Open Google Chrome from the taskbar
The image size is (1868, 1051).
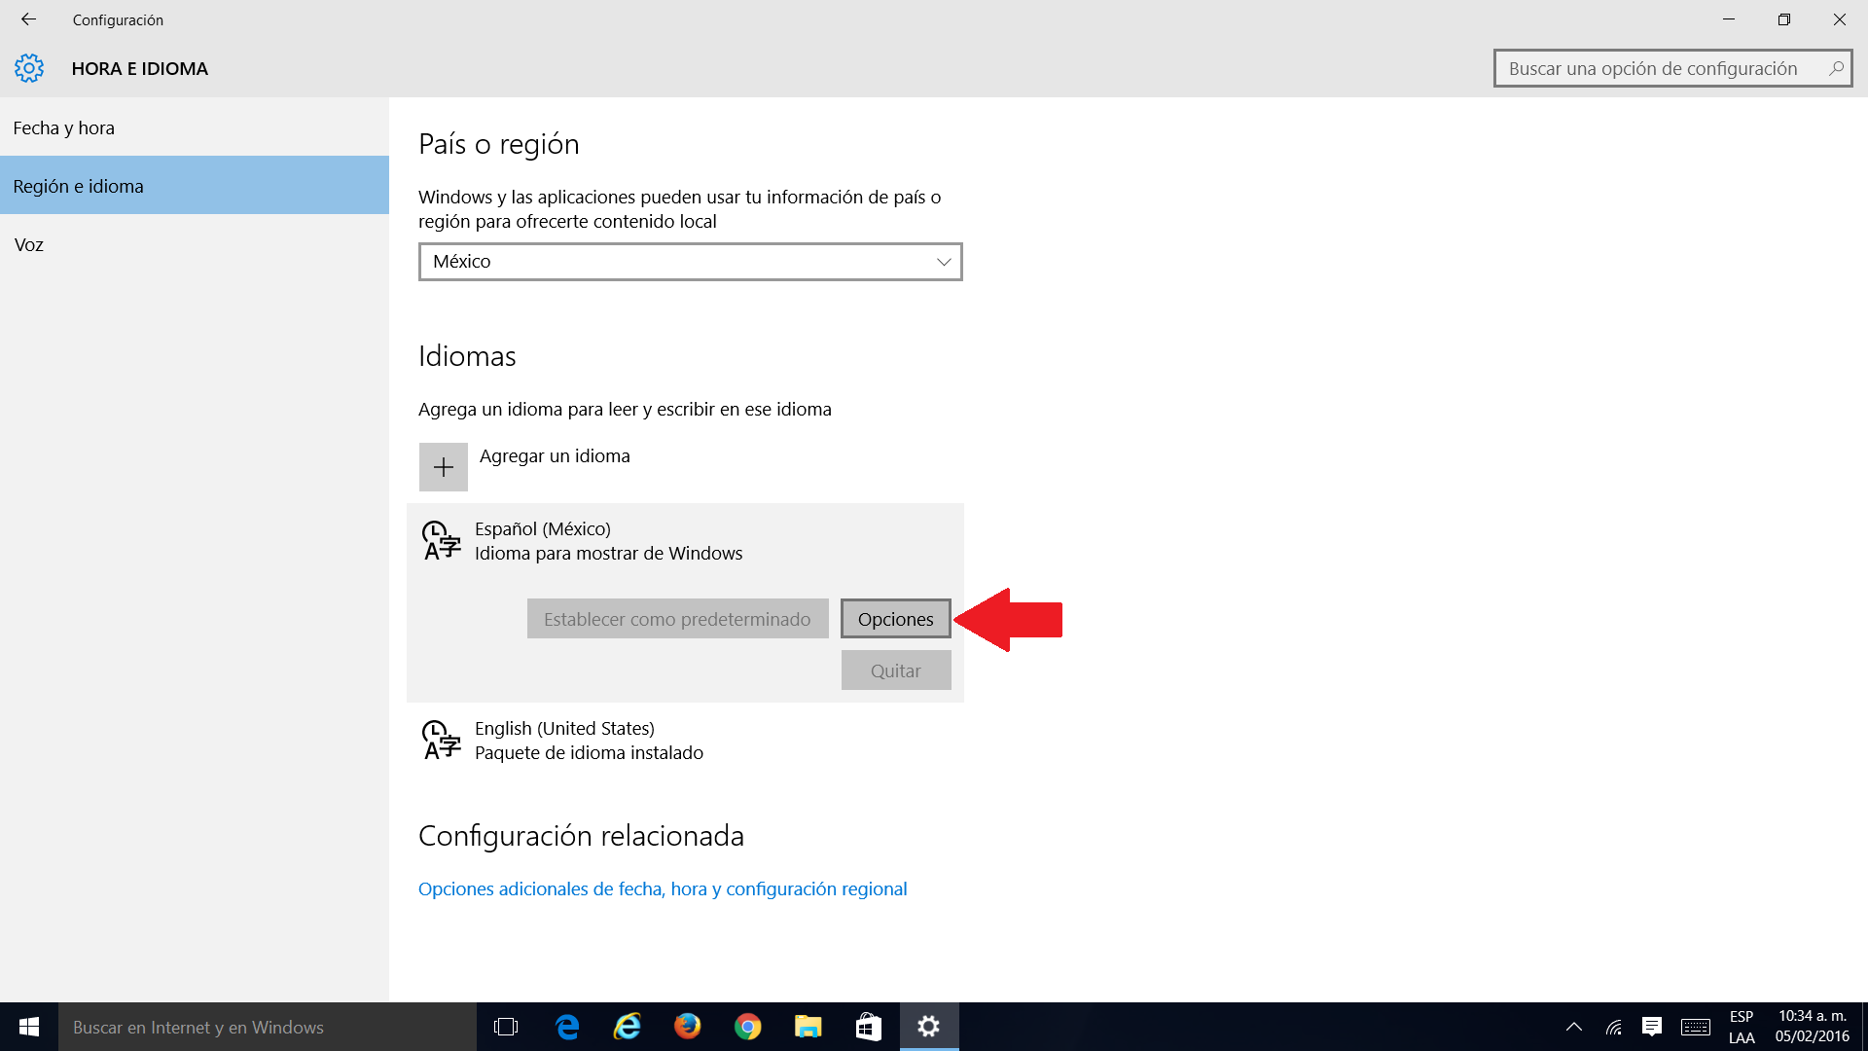748,1027
